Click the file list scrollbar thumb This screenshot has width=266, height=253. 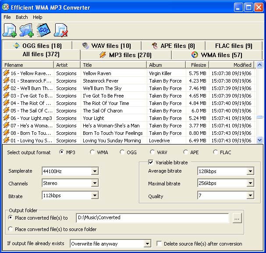pos(259,117)
